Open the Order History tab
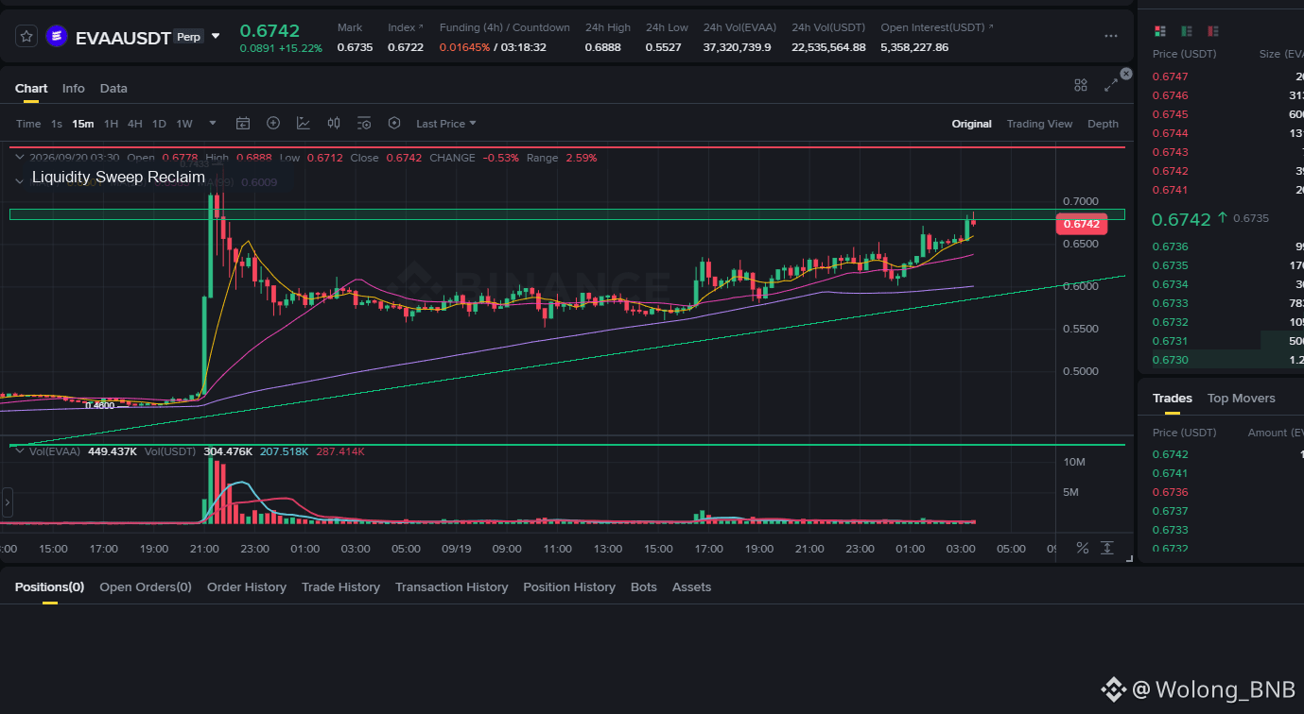1304x714 pixels. tap(247, 586)
